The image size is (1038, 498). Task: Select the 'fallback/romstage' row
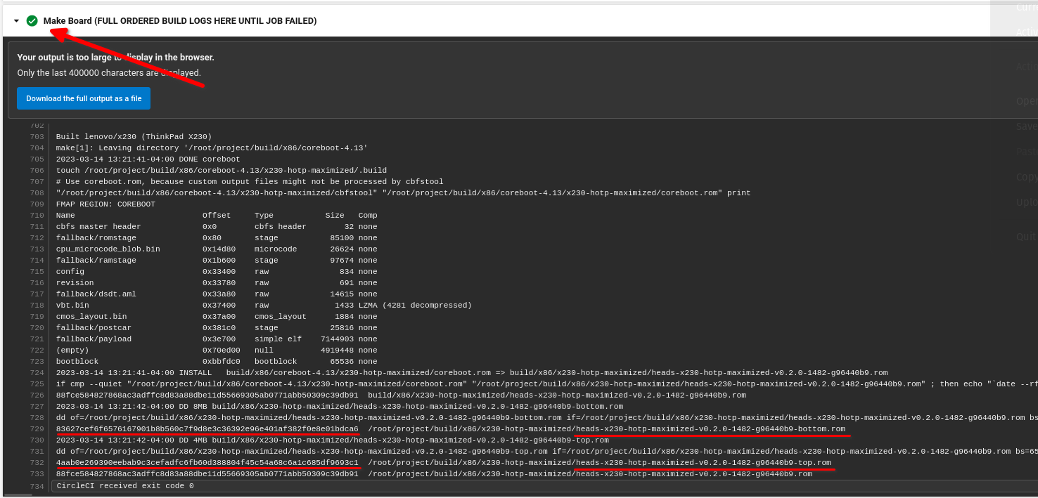[x=217, y=238]
